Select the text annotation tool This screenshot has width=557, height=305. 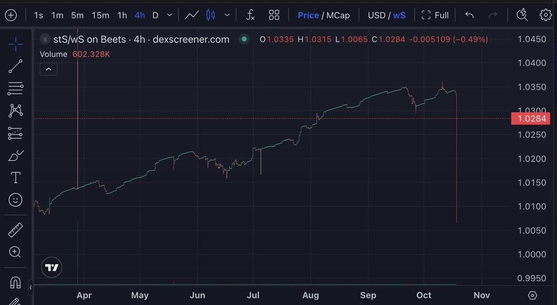click(x=16, y=178)
